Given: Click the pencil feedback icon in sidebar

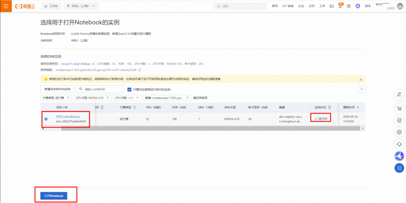Looking at the screenshot, I should pos(399,94).
